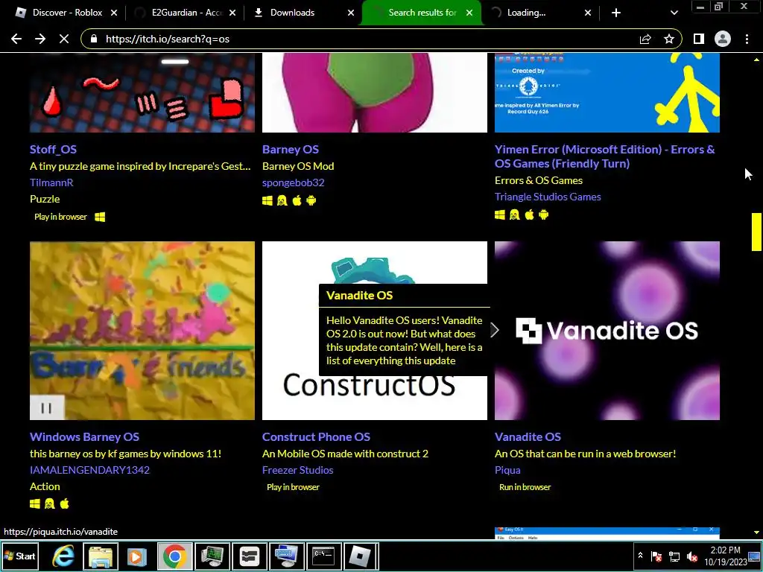Viewport: 763px width, 572px height.
Task: Open TilmannR author profile
Action: 51,182
